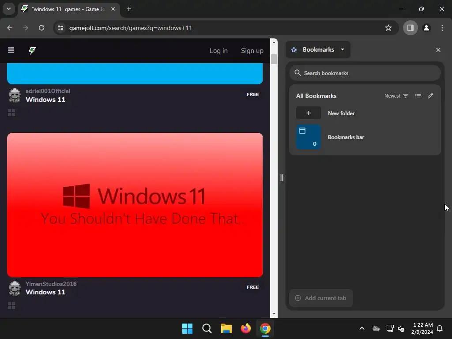Screen dimensions: 452x339
Task: Click the Add current tab button
Action: click(321, 298)
